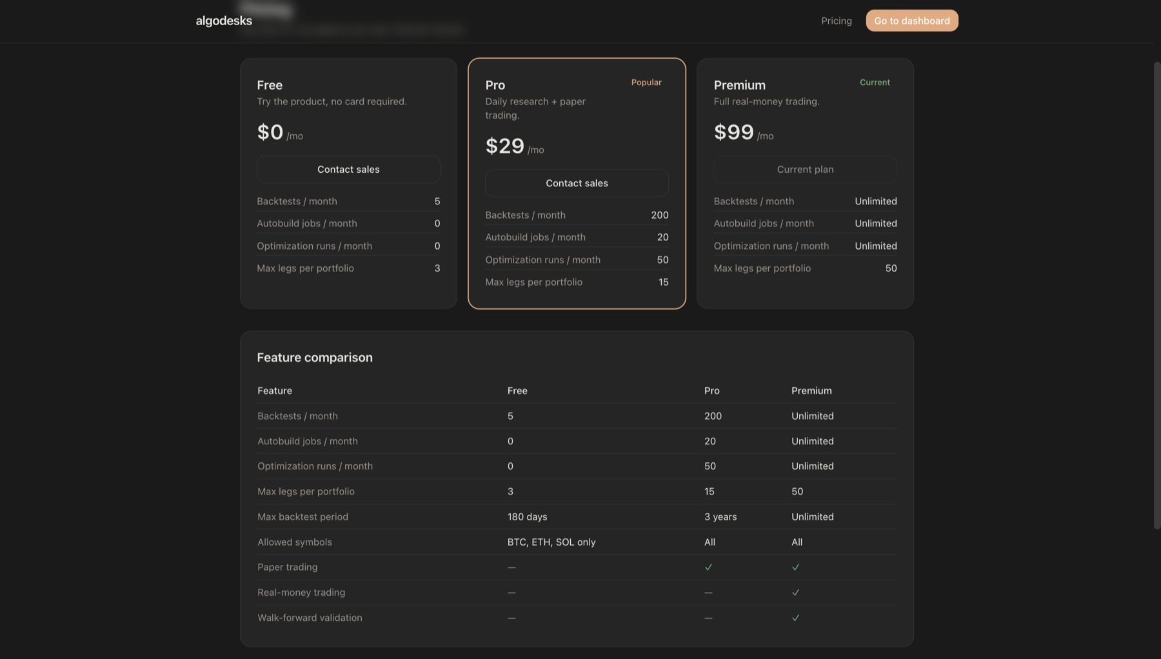Click 'Daily research + paper trading.' description
This screenshot has width=1161, height=659.
click(535, 108)
